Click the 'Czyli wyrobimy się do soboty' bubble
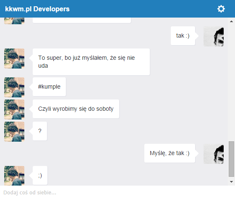Screen dimensions: 235x209 [x=76, y=109]
